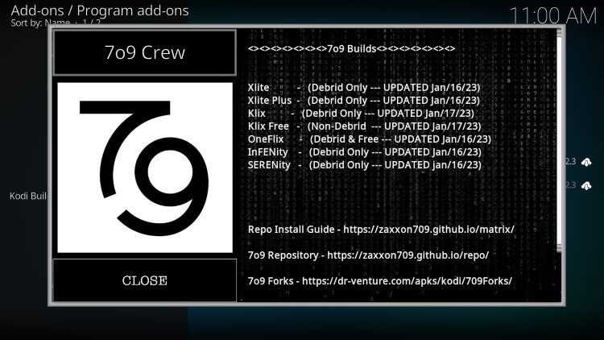The image size is (604, 340).
Task: Click the Repo Install Guide URL line
Action: (x=381, y=230)
